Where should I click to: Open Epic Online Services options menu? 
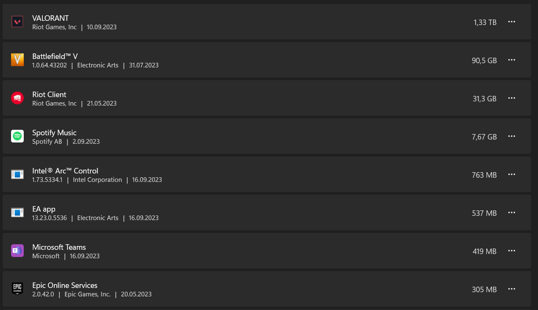pyautogui.click(x=512, y=289)
